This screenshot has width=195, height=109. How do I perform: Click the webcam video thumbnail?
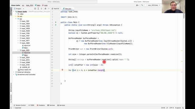[173, 6]
